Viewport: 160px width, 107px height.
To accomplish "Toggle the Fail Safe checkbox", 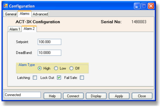I will [x=82, y=78].
